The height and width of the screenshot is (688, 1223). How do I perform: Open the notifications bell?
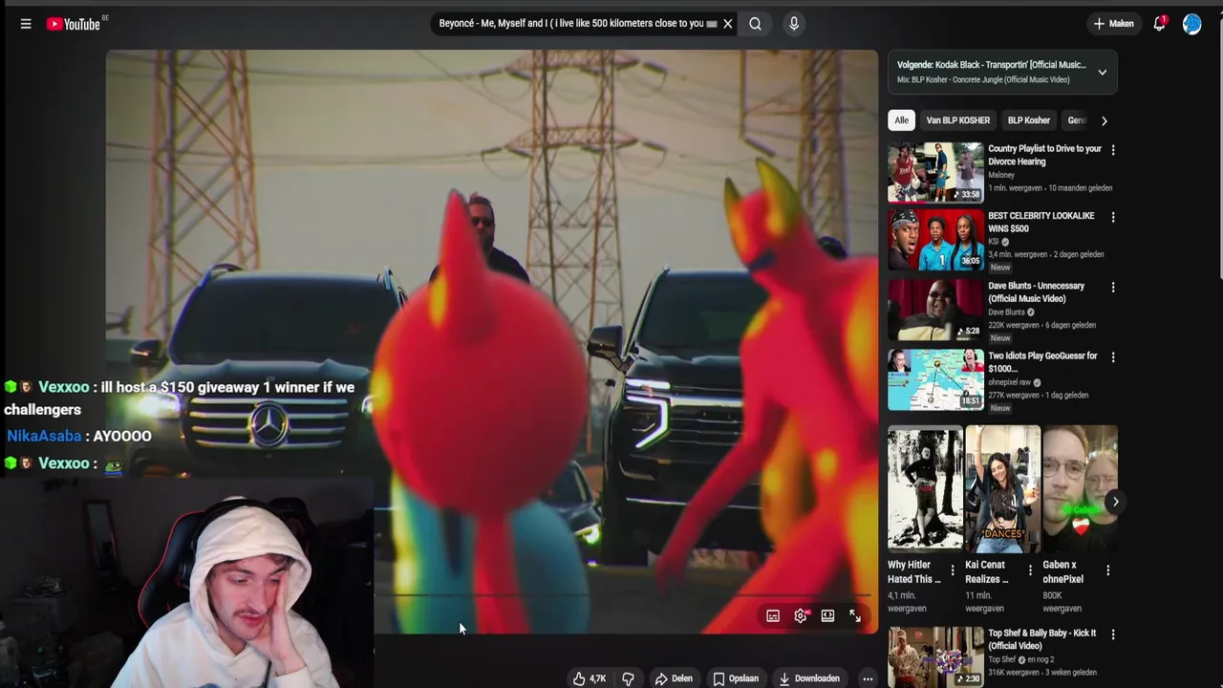click(x=1159, y=24)
